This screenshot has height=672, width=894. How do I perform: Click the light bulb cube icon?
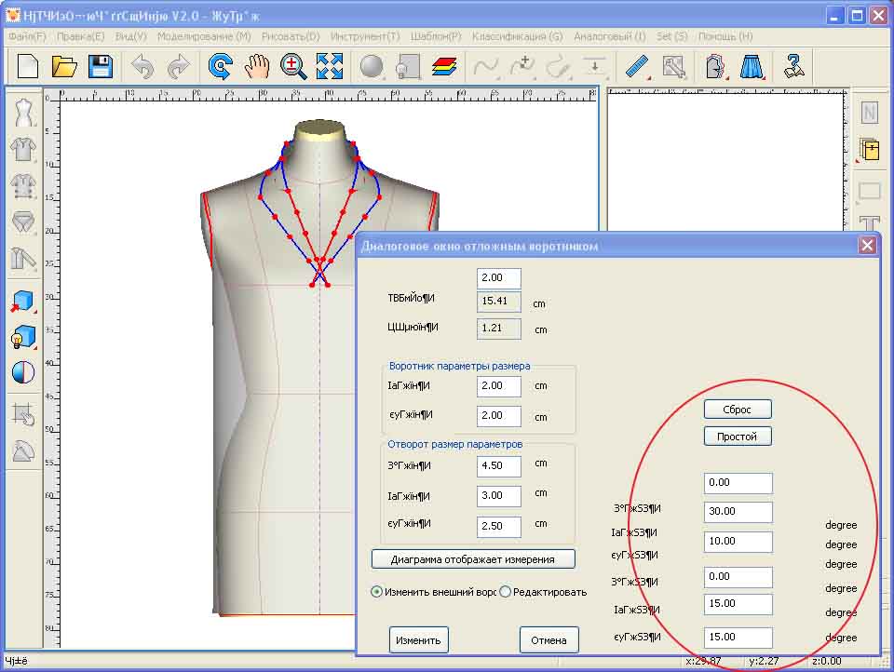[x=22, y=337]
